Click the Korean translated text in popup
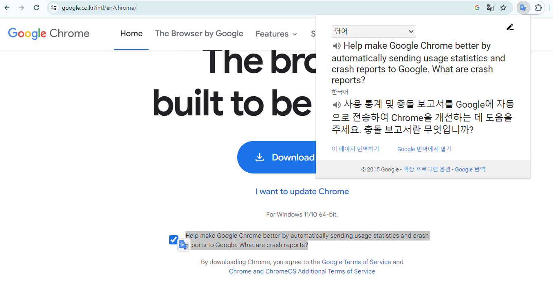Image resolution: width=553 pixels, height=284 pixels. click(x=423, y=117)
